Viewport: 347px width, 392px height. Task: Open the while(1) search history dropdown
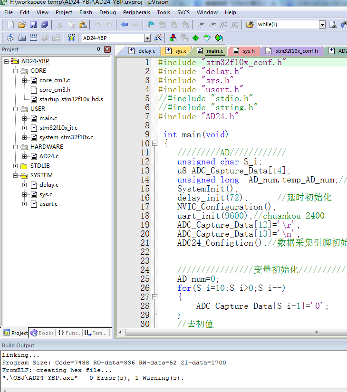(x=322, y=25)
